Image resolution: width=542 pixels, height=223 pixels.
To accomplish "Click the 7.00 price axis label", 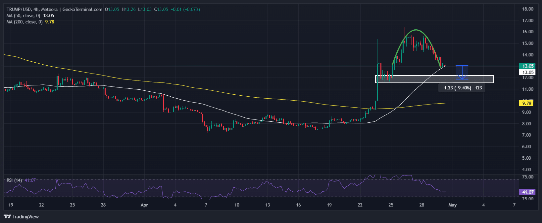I will coord(526,135).
